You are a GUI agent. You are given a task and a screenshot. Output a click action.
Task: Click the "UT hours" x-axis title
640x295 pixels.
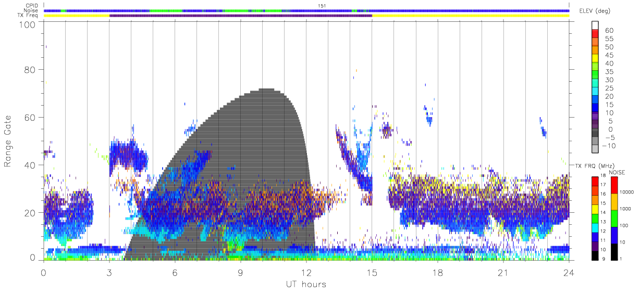pos(305,284)
